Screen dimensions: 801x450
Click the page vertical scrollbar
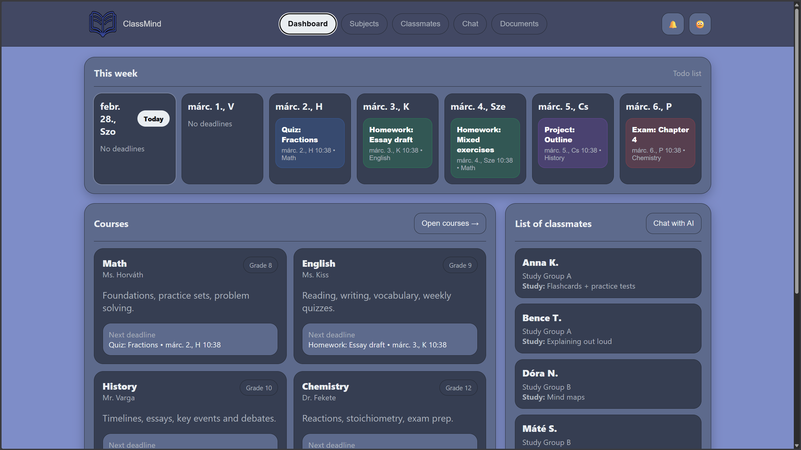[x=797, y=150]
